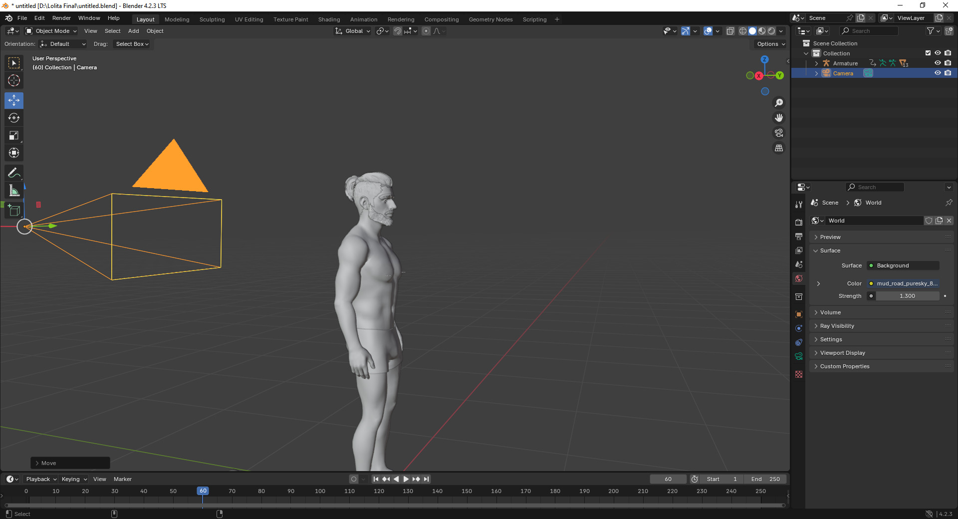Toggle viewport overlays
The height and width of the screenshot is (519, 958).
(708, 31)
